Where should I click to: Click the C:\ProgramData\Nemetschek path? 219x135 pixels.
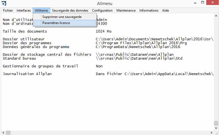click(138, 47)
